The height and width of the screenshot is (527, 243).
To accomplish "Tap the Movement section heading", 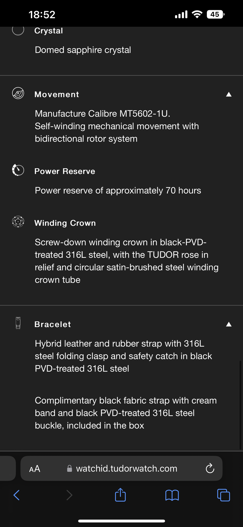I will point(57,94).
